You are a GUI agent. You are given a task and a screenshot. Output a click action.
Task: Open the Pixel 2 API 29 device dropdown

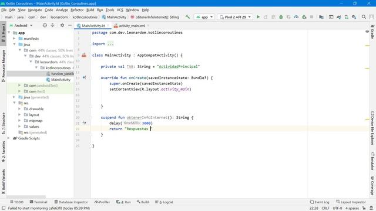pyautogui.click(x=235, y=17)
